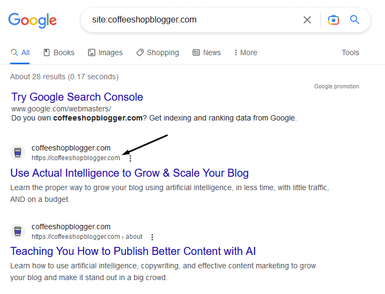This screenshot has height=294, width=385.
Task: Open three-dot menu beside first result URL
Action: click(130, 159)
